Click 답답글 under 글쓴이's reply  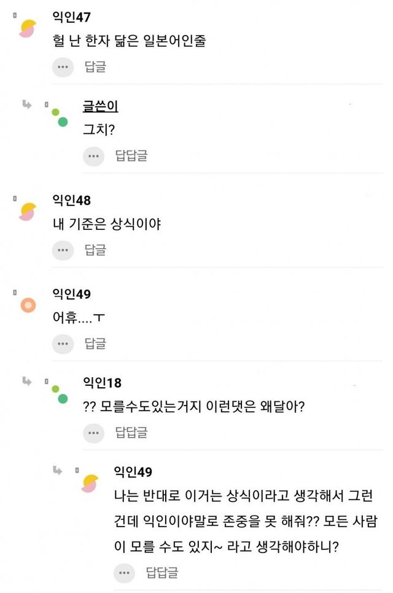[131, 156]
